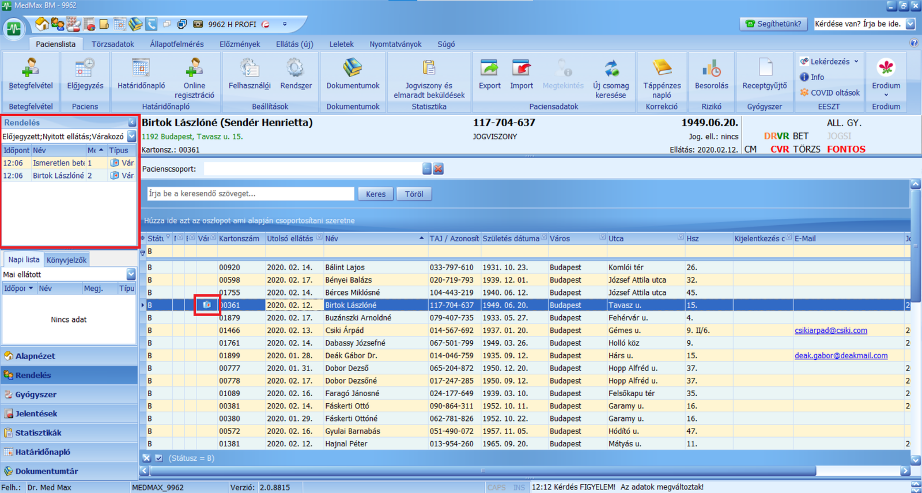Click the Online regisztráció icon
The image size is (922, 493).
194,69
